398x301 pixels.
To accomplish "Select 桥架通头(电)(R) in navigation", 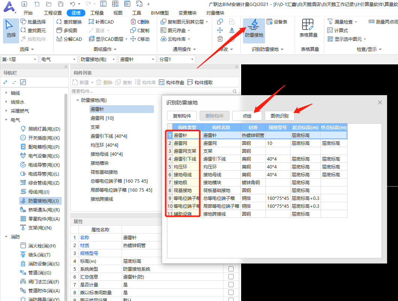I will [40, 210].
